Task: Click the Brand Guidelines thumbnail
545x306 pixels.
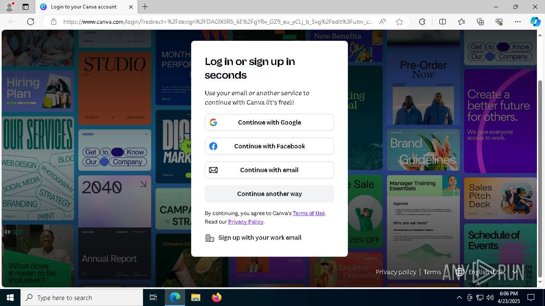Action: (423, 150)
